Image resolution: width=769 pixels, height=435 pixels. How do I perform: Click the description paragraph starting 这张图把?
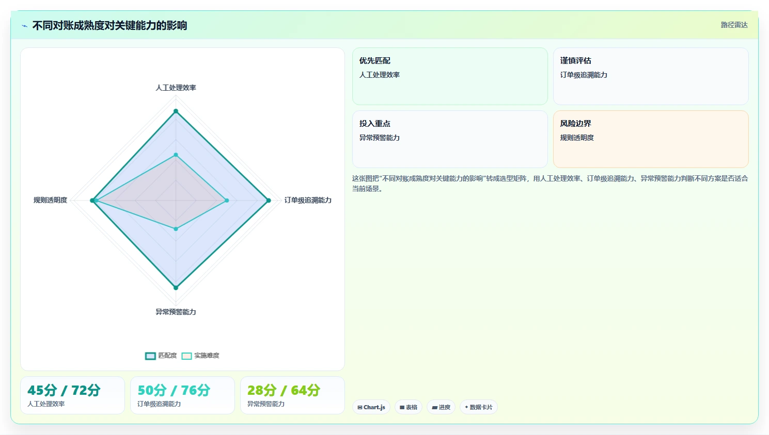(x=550, y=183)
